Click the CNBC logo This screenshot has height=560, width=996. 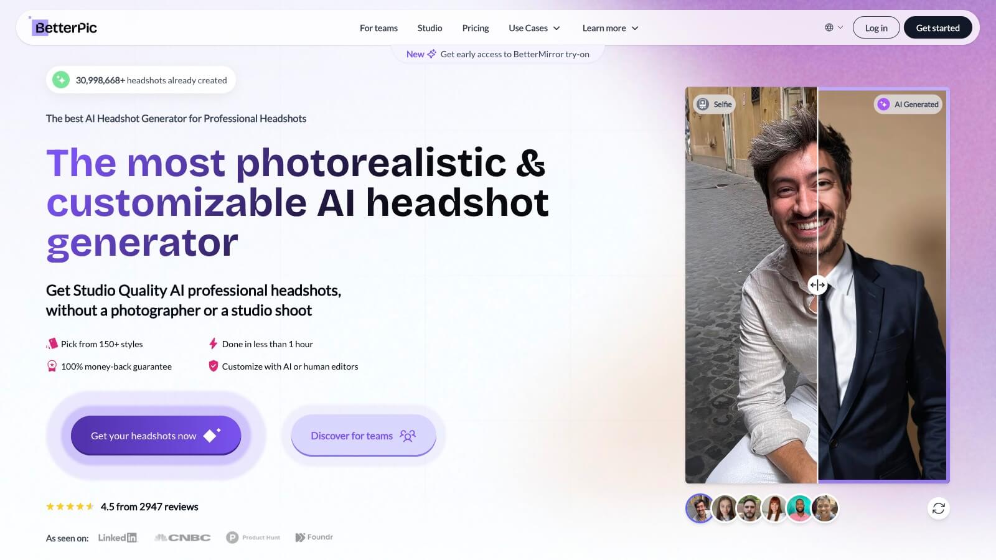coord(182,538)
